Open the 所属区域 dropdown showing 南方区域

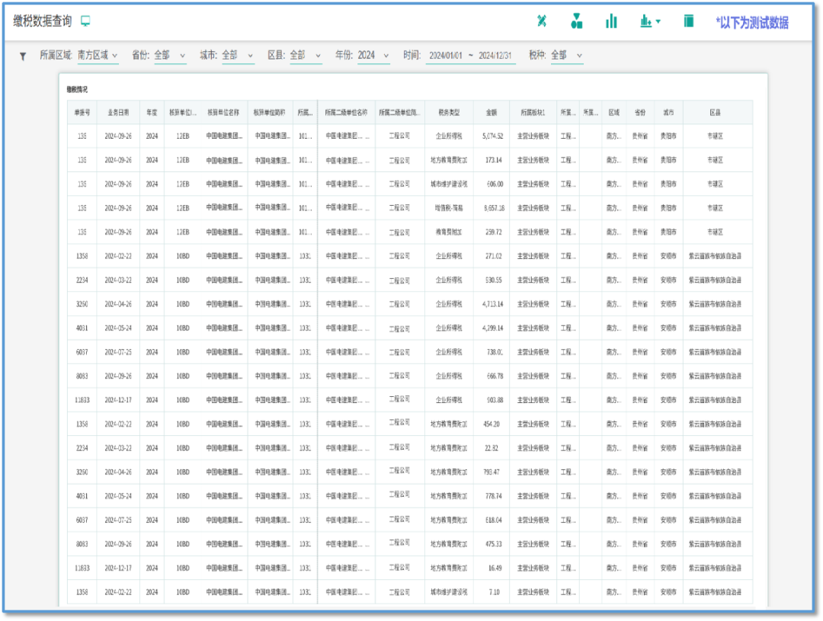(98, 55)
